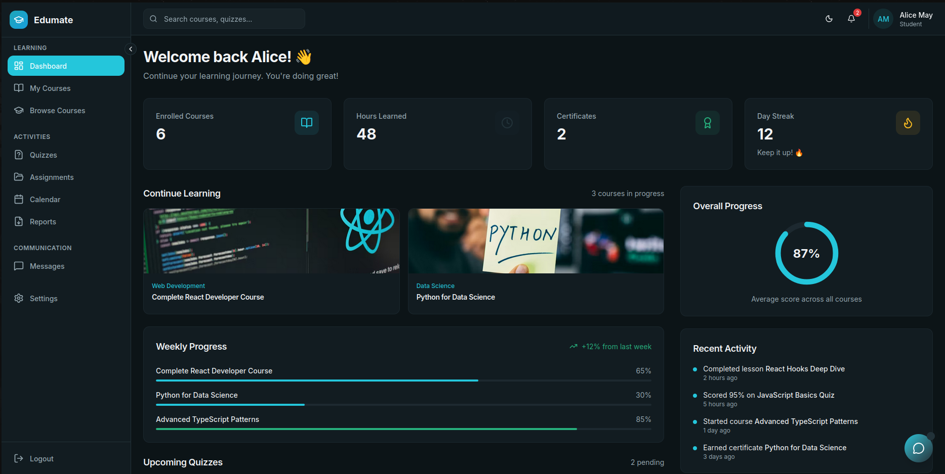Click the Python 30% progress bar

coord(403,405)
